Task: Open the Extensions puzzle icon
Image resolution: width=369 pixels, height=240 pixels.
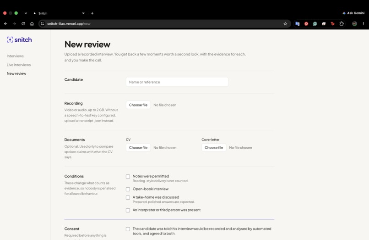Action: [342, 23]
